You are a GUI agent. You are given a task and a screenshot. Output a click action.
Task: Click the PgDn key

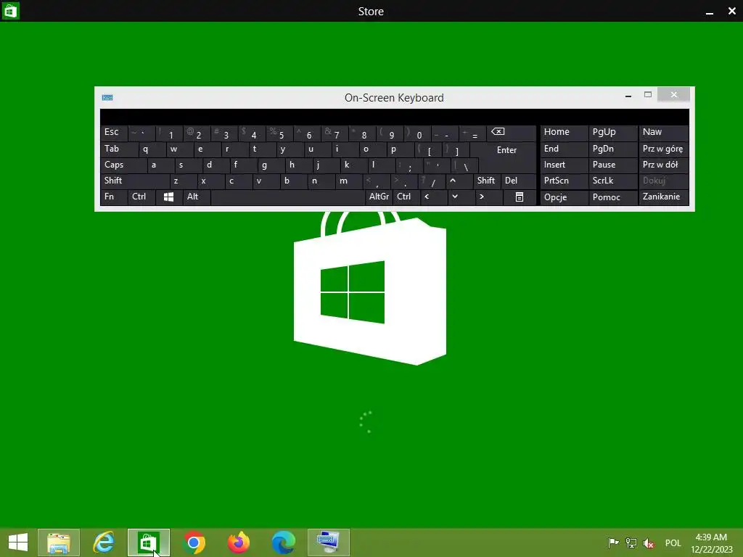tap(612, 149)
